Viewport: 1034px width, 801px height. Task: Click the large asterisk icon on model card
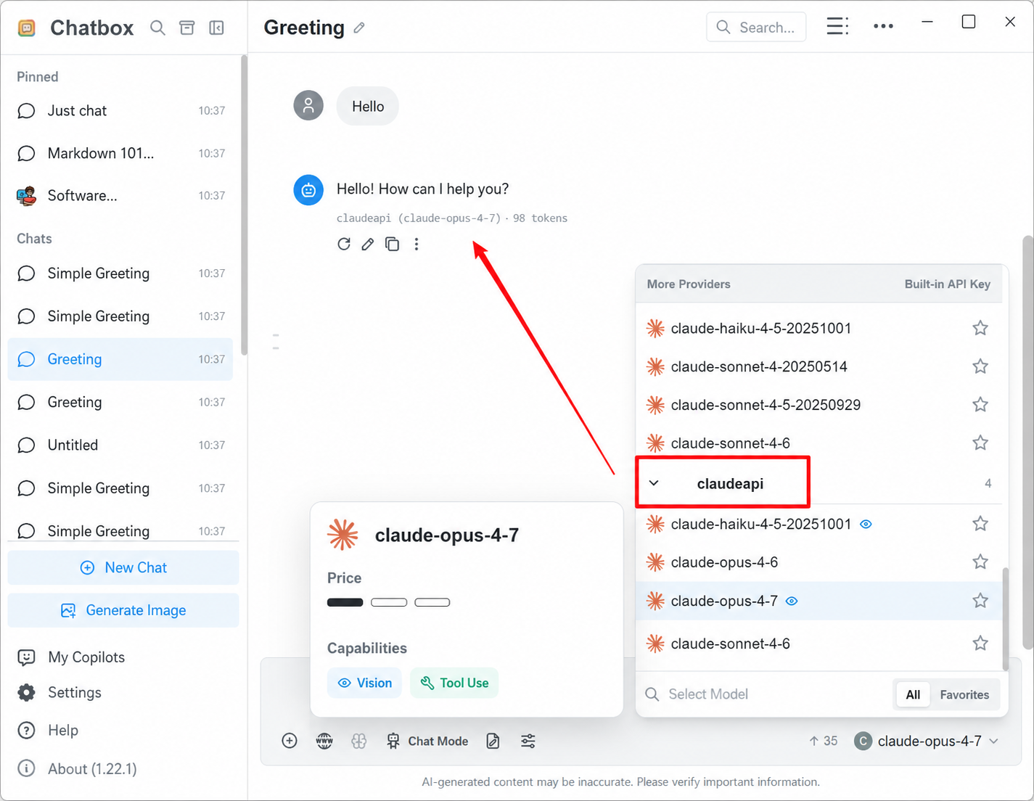(x=343, y=535)
